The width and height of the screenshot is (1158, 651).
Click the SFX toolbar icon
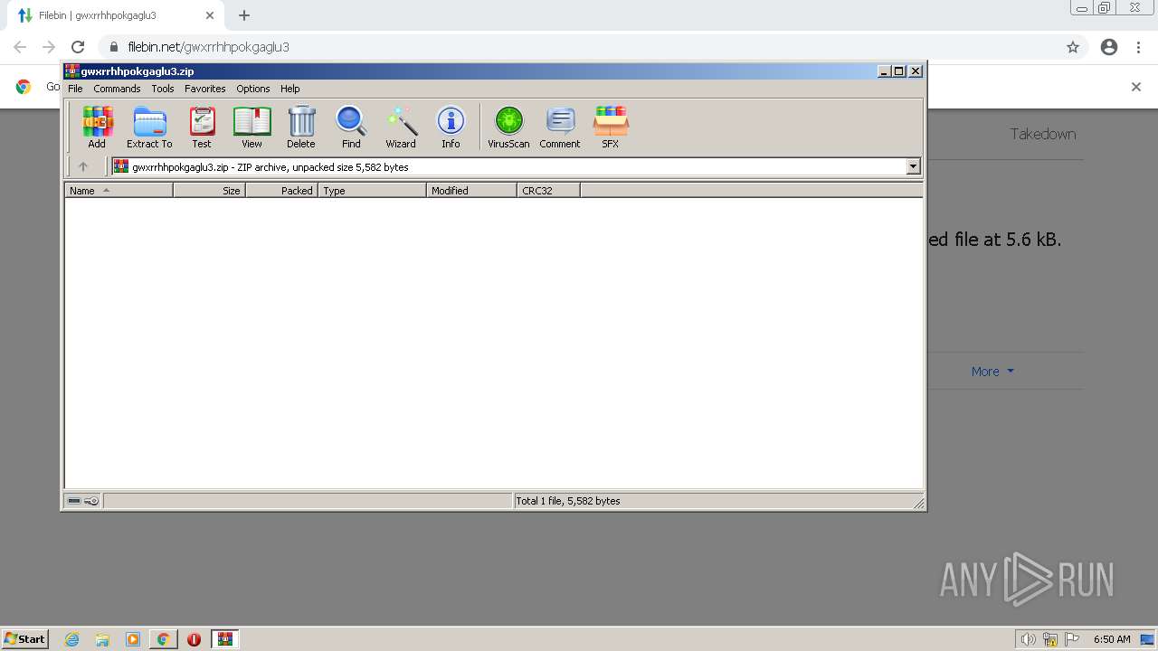pyautogui.click(x=611, y=127)
